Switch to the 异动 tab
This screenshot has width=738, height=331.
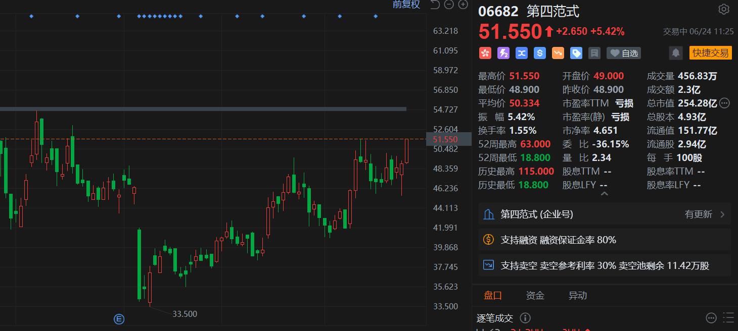(x=578, y=296)
